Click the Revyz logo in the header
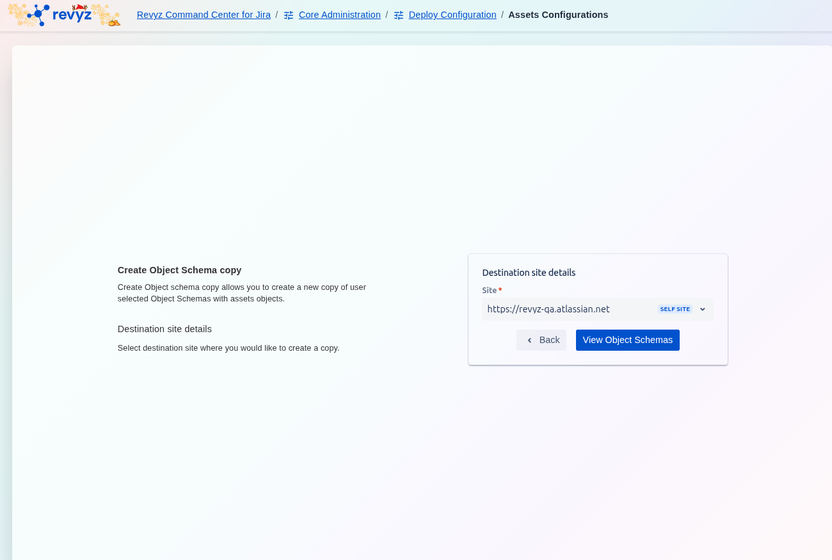Viewport: 832px width, 560px height. [x=64, y=15]
